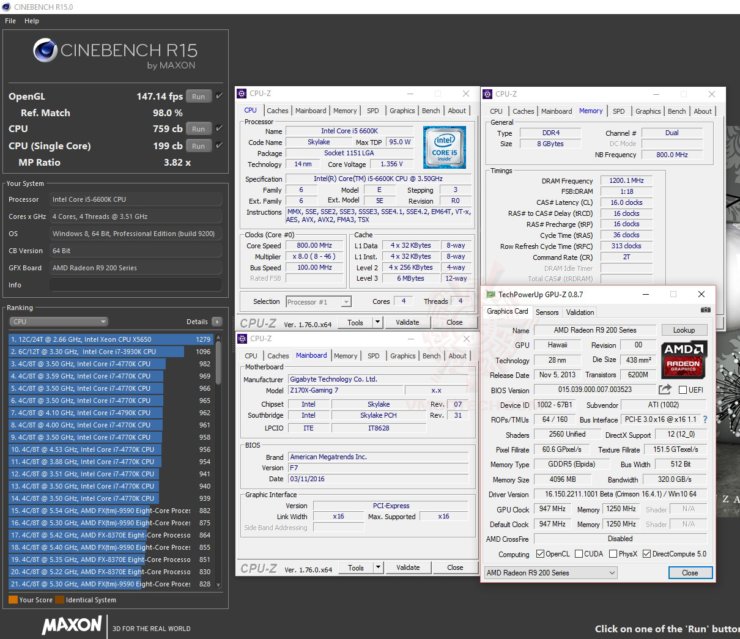Viewport: 740px width, 639px height.
Task: Select ranking row 21 AMD FX-9590 score 828
Action: 110,584
